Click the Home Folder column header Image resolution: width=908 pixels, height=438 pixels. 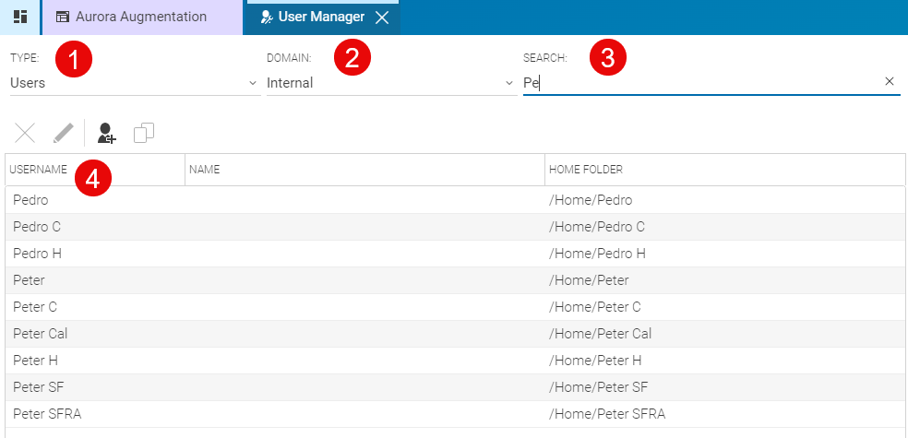tap(586, 170)
